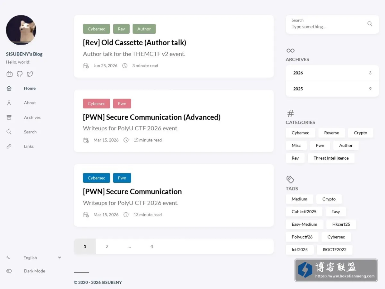Click the blue Cybersec badge on third post
Screen dimensions: 385x289
pos(96,178)
